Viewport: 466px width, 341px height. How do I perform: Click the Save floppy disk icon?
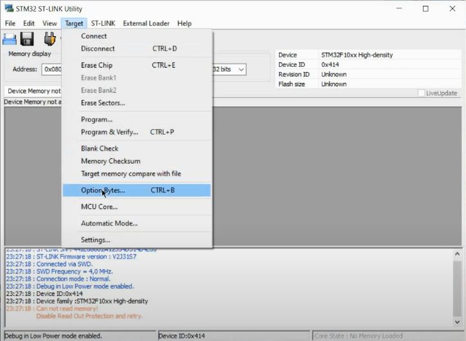[x=27, y=39]
